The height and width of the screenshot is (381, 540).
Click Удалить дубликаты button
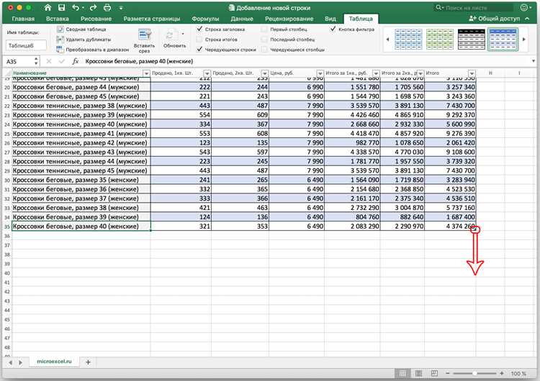(84, 40)
